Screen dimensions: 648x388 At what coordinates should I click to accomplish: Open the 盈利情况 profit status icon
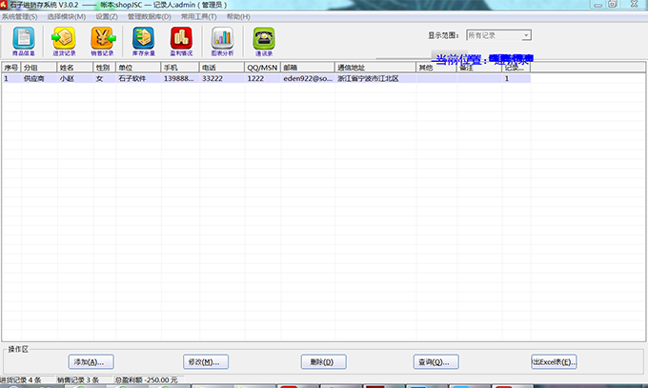coord(181,40)
